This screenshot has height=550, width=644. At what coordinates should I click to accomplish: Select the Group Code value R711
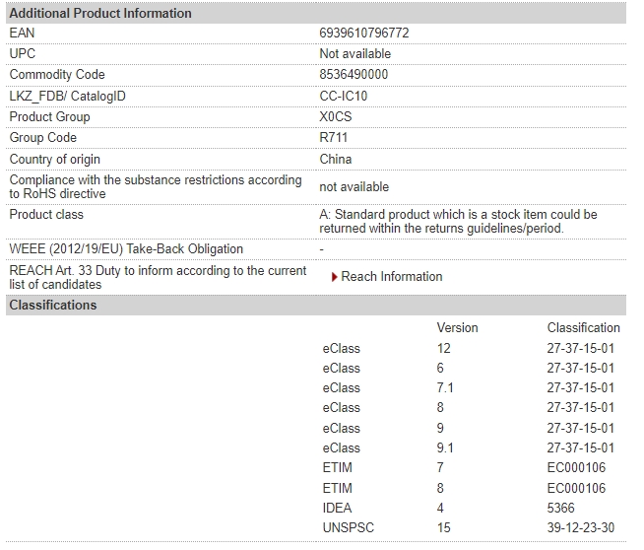tap(334, 137)
